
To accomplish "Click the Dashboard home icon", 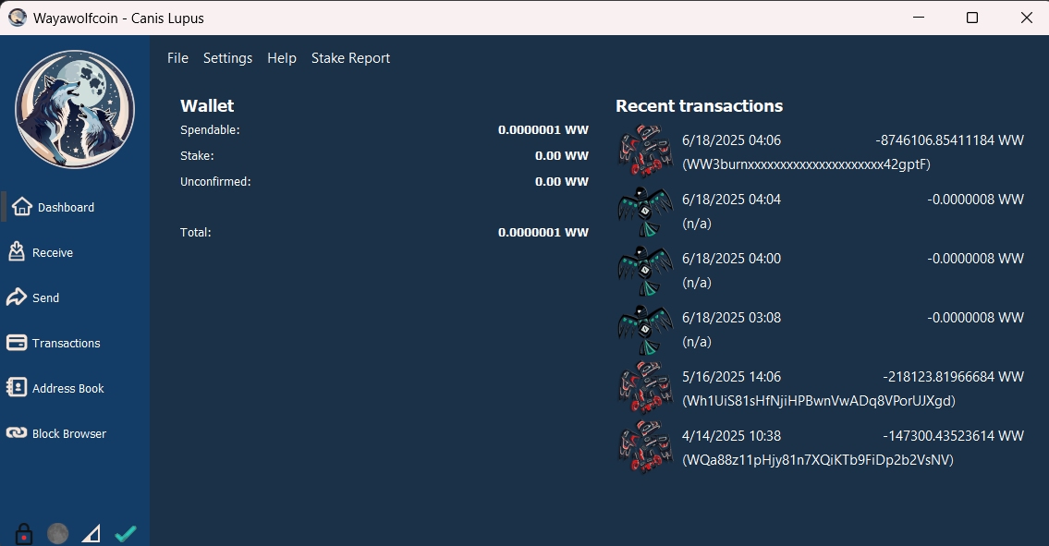I will click(x=22, y=207).
